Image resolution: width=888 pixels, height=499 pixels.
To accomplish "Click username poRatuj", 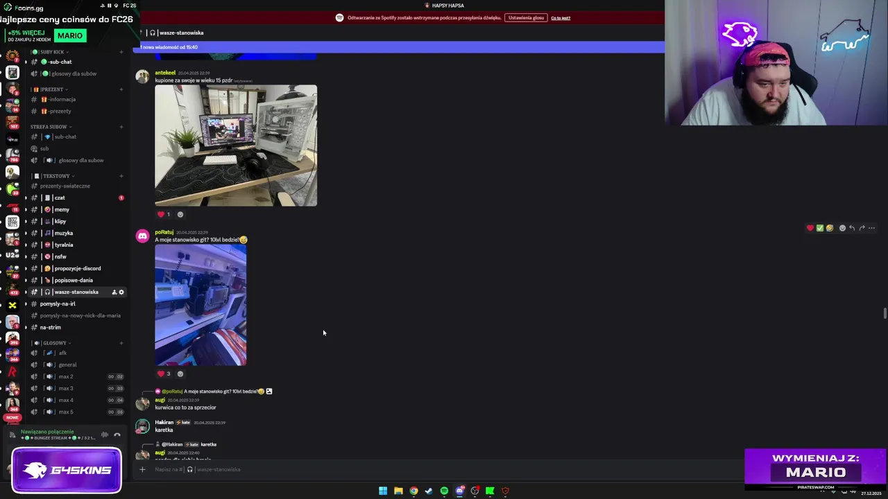I will (164, 232).
